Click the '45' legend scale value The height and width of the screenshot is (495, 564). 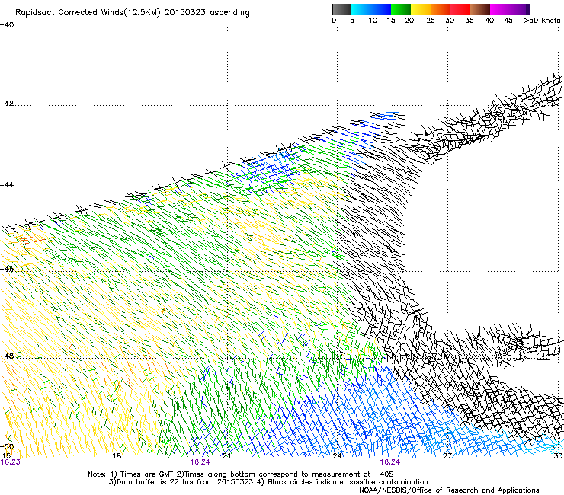[x=508, y=21]
